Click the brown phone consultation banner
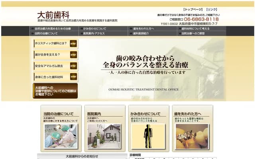The width and height of the screenshot is (255, 159). [55, 91]
